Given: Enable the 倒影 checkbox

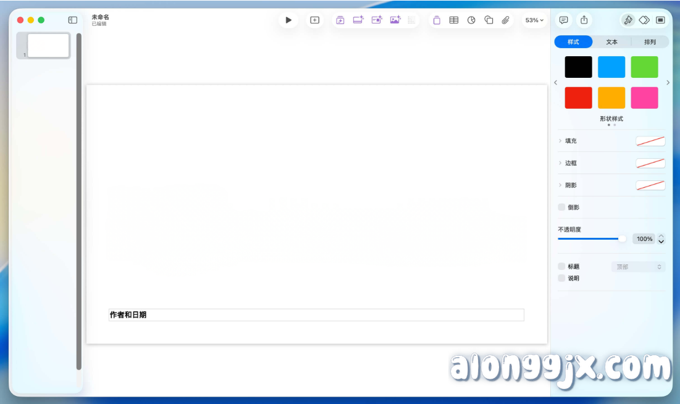Looking at the screenshot, I should coord(563,207).
